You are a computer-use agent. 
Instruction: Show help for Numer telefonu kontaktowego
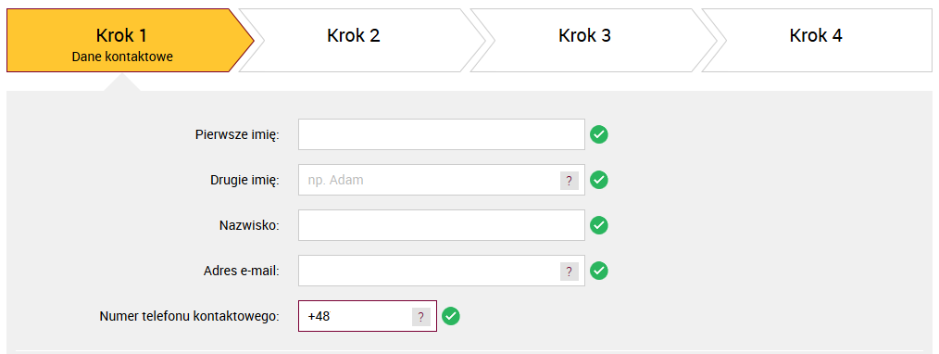point(421,317)
